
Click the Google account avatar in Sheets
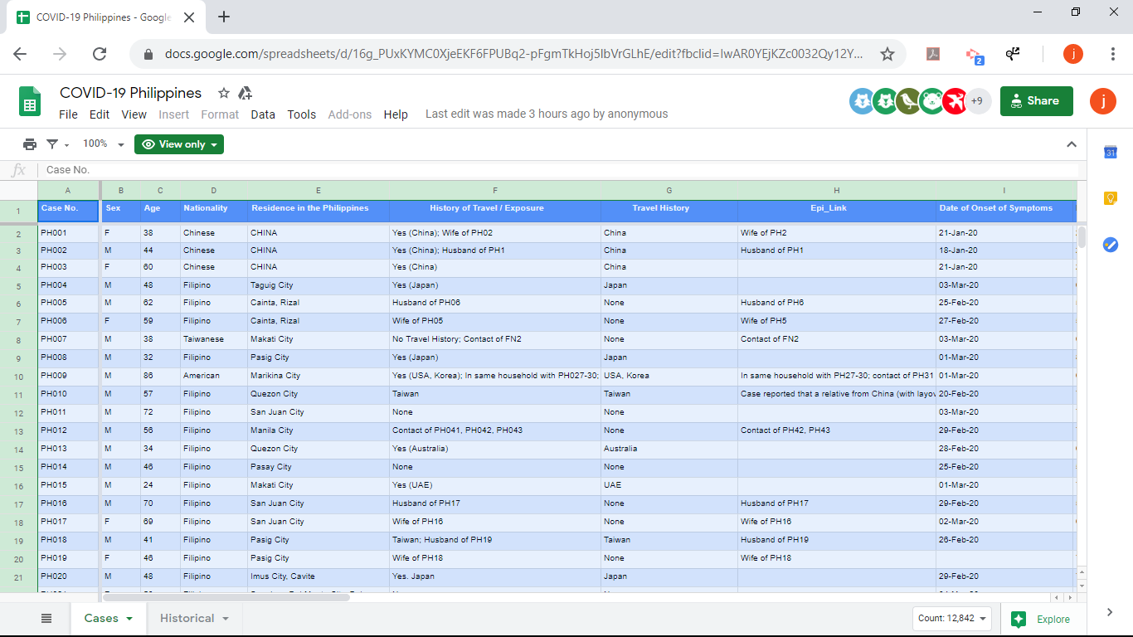tap(1103, 101)
